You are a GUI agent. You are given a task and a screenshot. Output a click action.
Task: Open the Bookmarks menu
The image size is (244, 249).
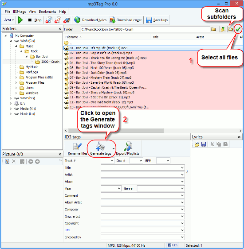tap(47, 12)
